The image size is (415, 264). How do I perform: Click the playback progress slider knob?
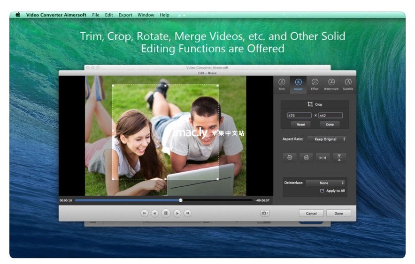point(180,200)
